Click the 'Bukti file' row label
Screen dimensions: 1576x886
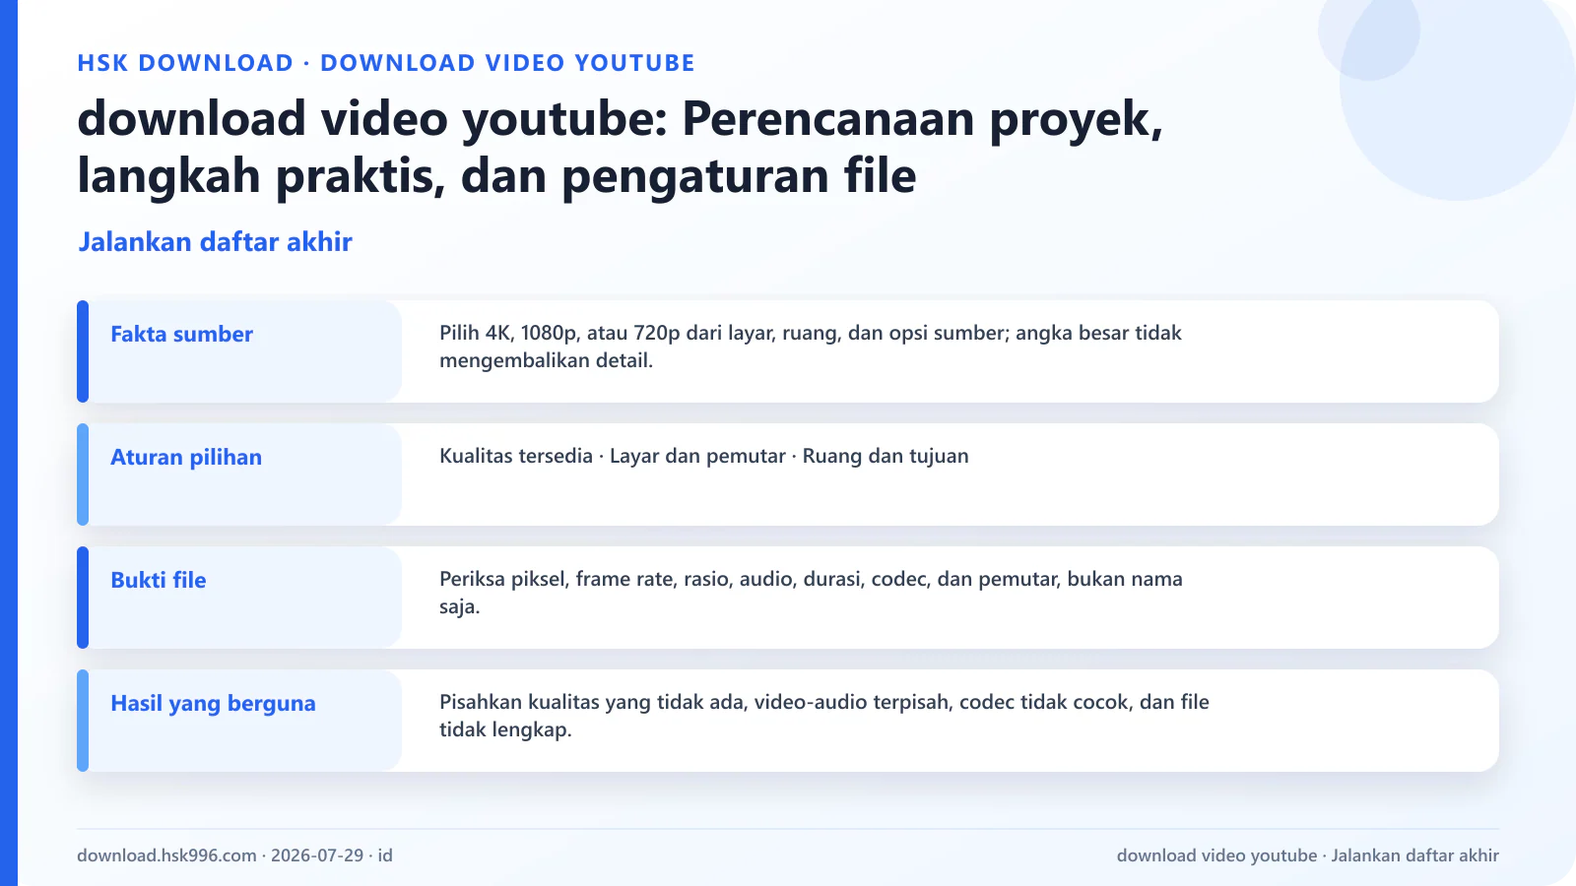coord(159,581)
